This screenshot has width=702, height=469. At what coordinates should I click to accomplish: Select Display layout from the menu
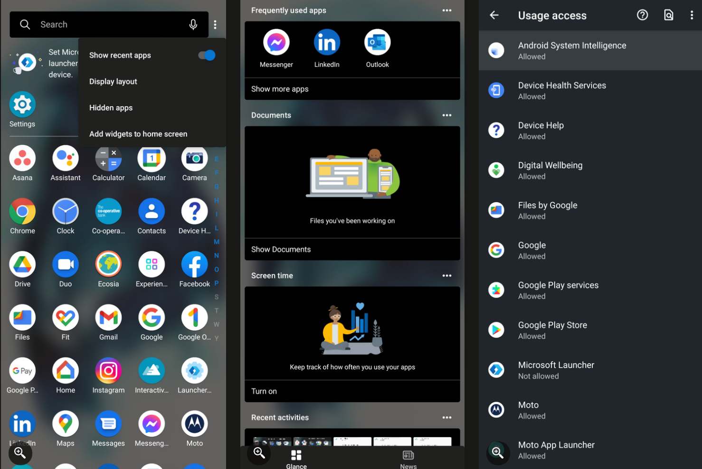click(113, 82)
